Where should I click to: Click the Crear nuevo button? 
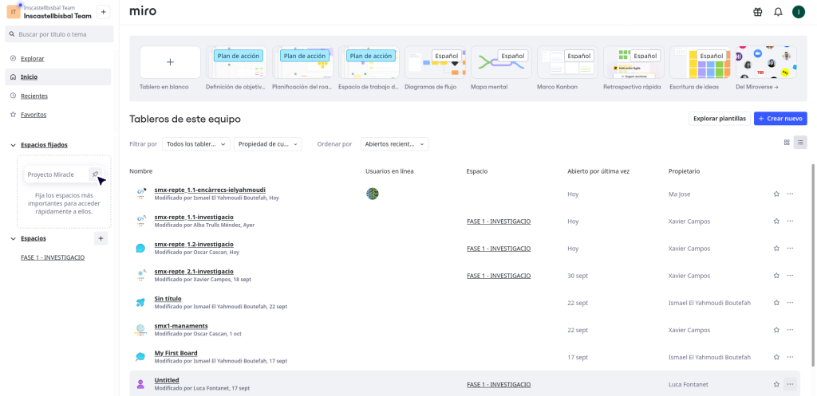[780, 119]
